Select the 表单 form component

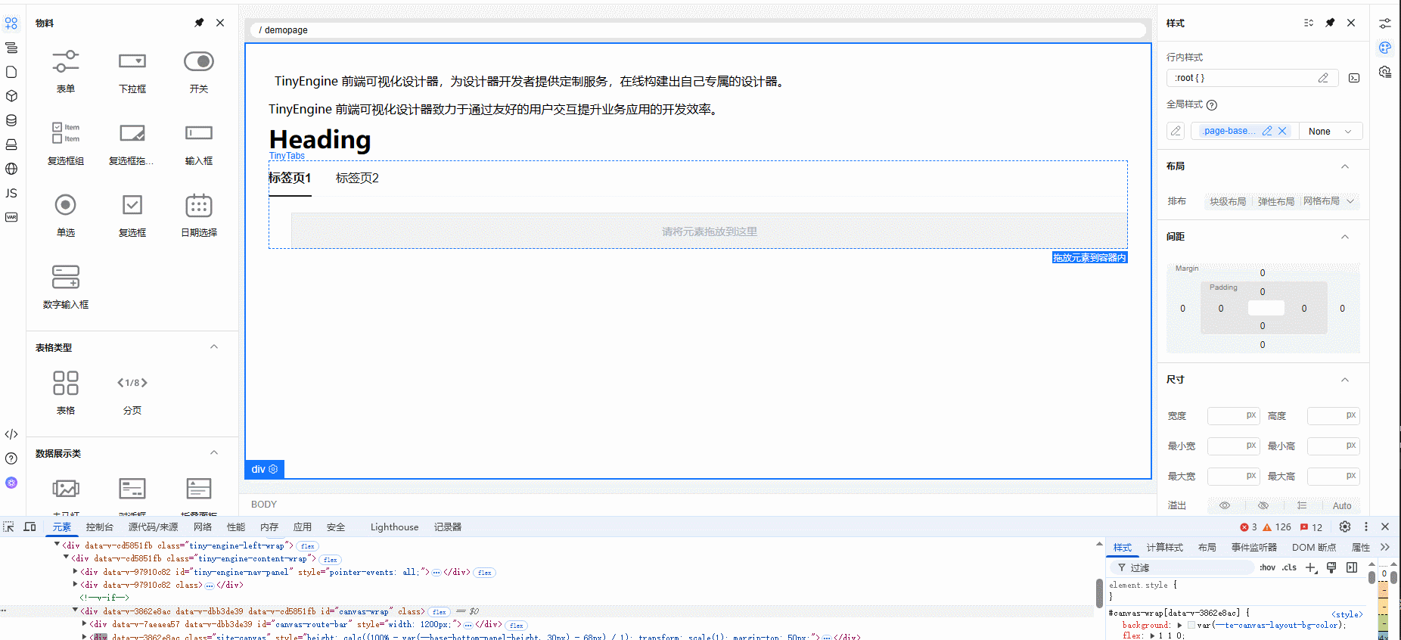tap(66, 72)
